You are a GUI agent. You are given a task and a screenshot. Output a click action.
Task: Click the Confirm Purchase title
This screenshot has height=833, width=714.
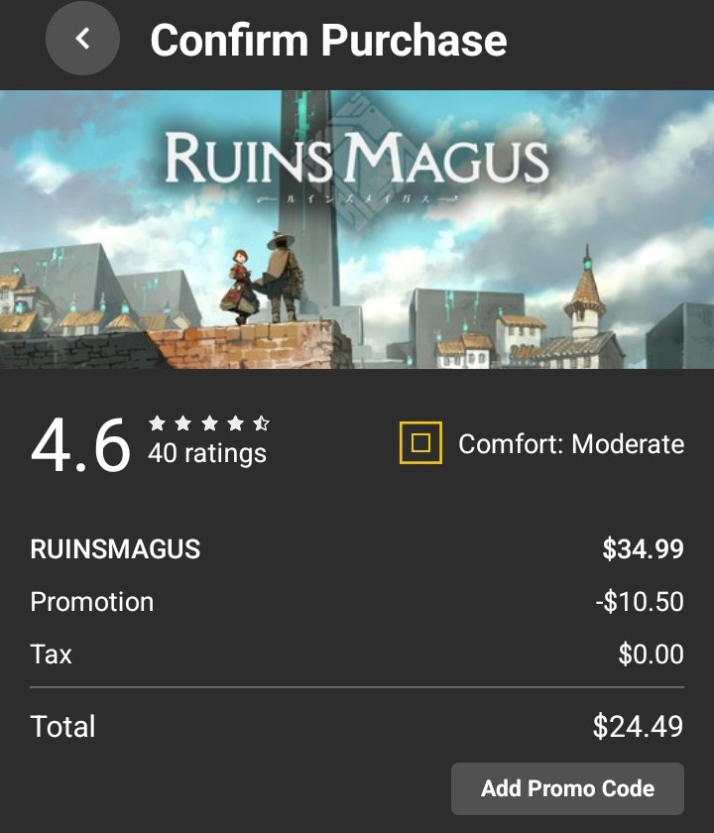(328, 40)
